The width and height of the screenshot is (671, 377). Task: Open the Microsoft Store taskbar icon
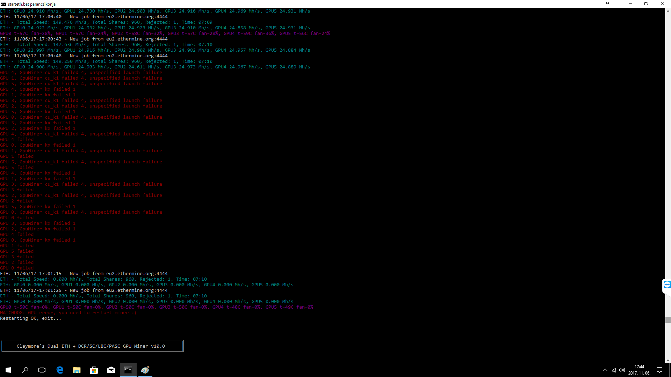tap(94, 370)
